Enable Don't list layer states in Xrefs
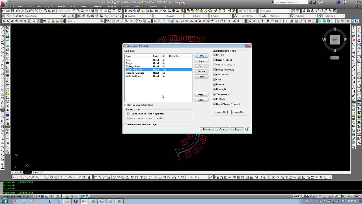The width and height of the screenshot is (362, 204). [126, 105]
